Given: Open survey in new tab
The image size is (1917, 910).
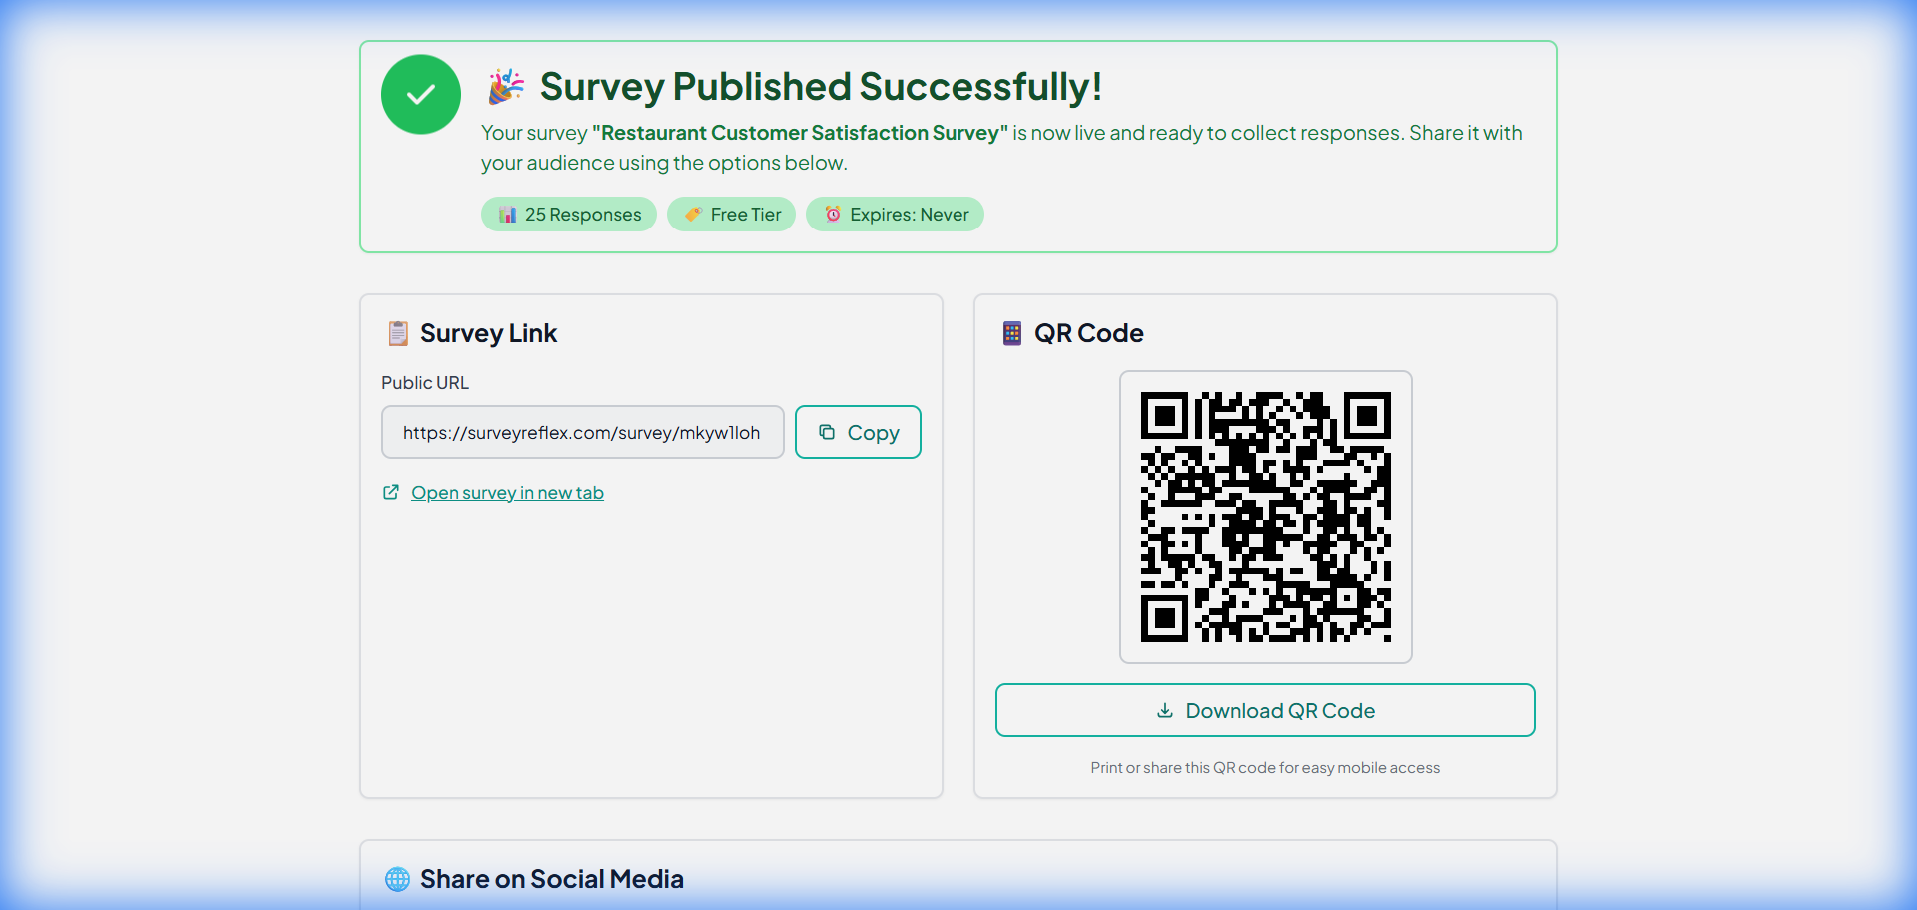Looking at the screenshot, I should coord(507,492).
